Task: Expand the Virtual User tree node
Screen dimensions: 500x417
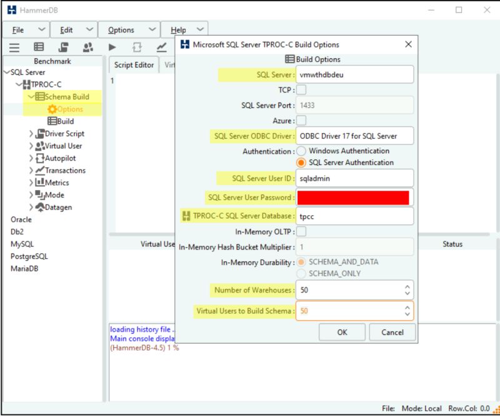Action: tap(31, 146)
